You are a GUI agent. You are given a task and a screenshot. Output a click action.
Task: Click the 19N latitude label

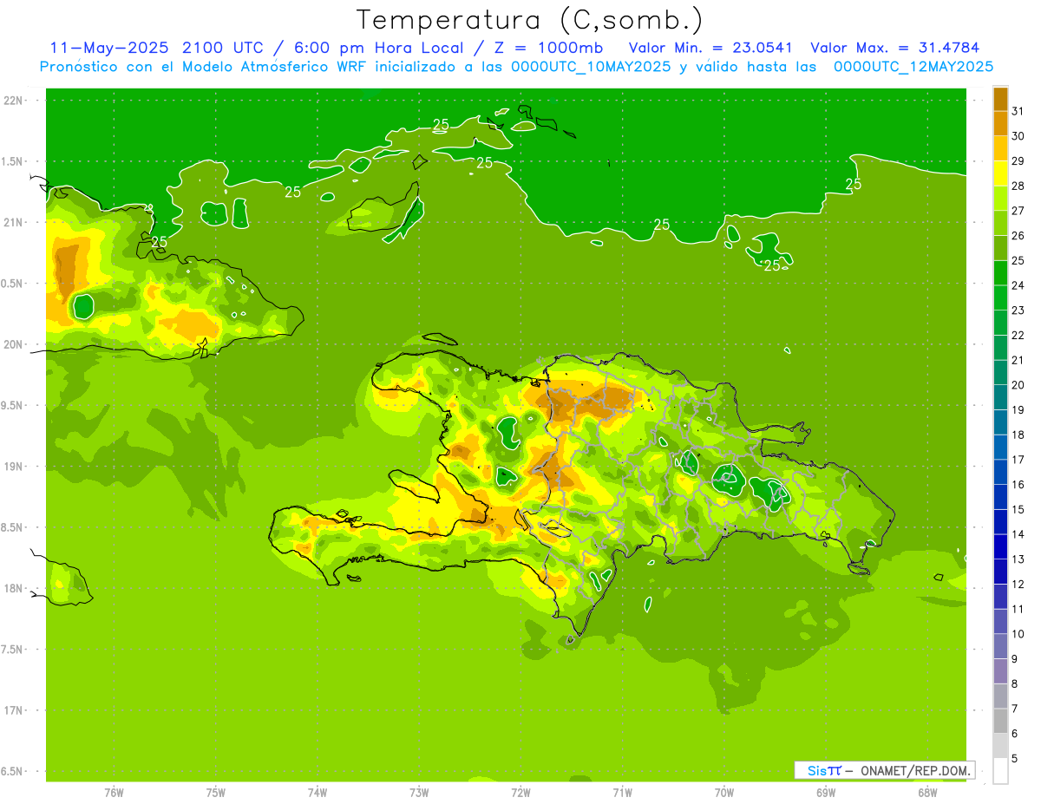coord(14,467)
